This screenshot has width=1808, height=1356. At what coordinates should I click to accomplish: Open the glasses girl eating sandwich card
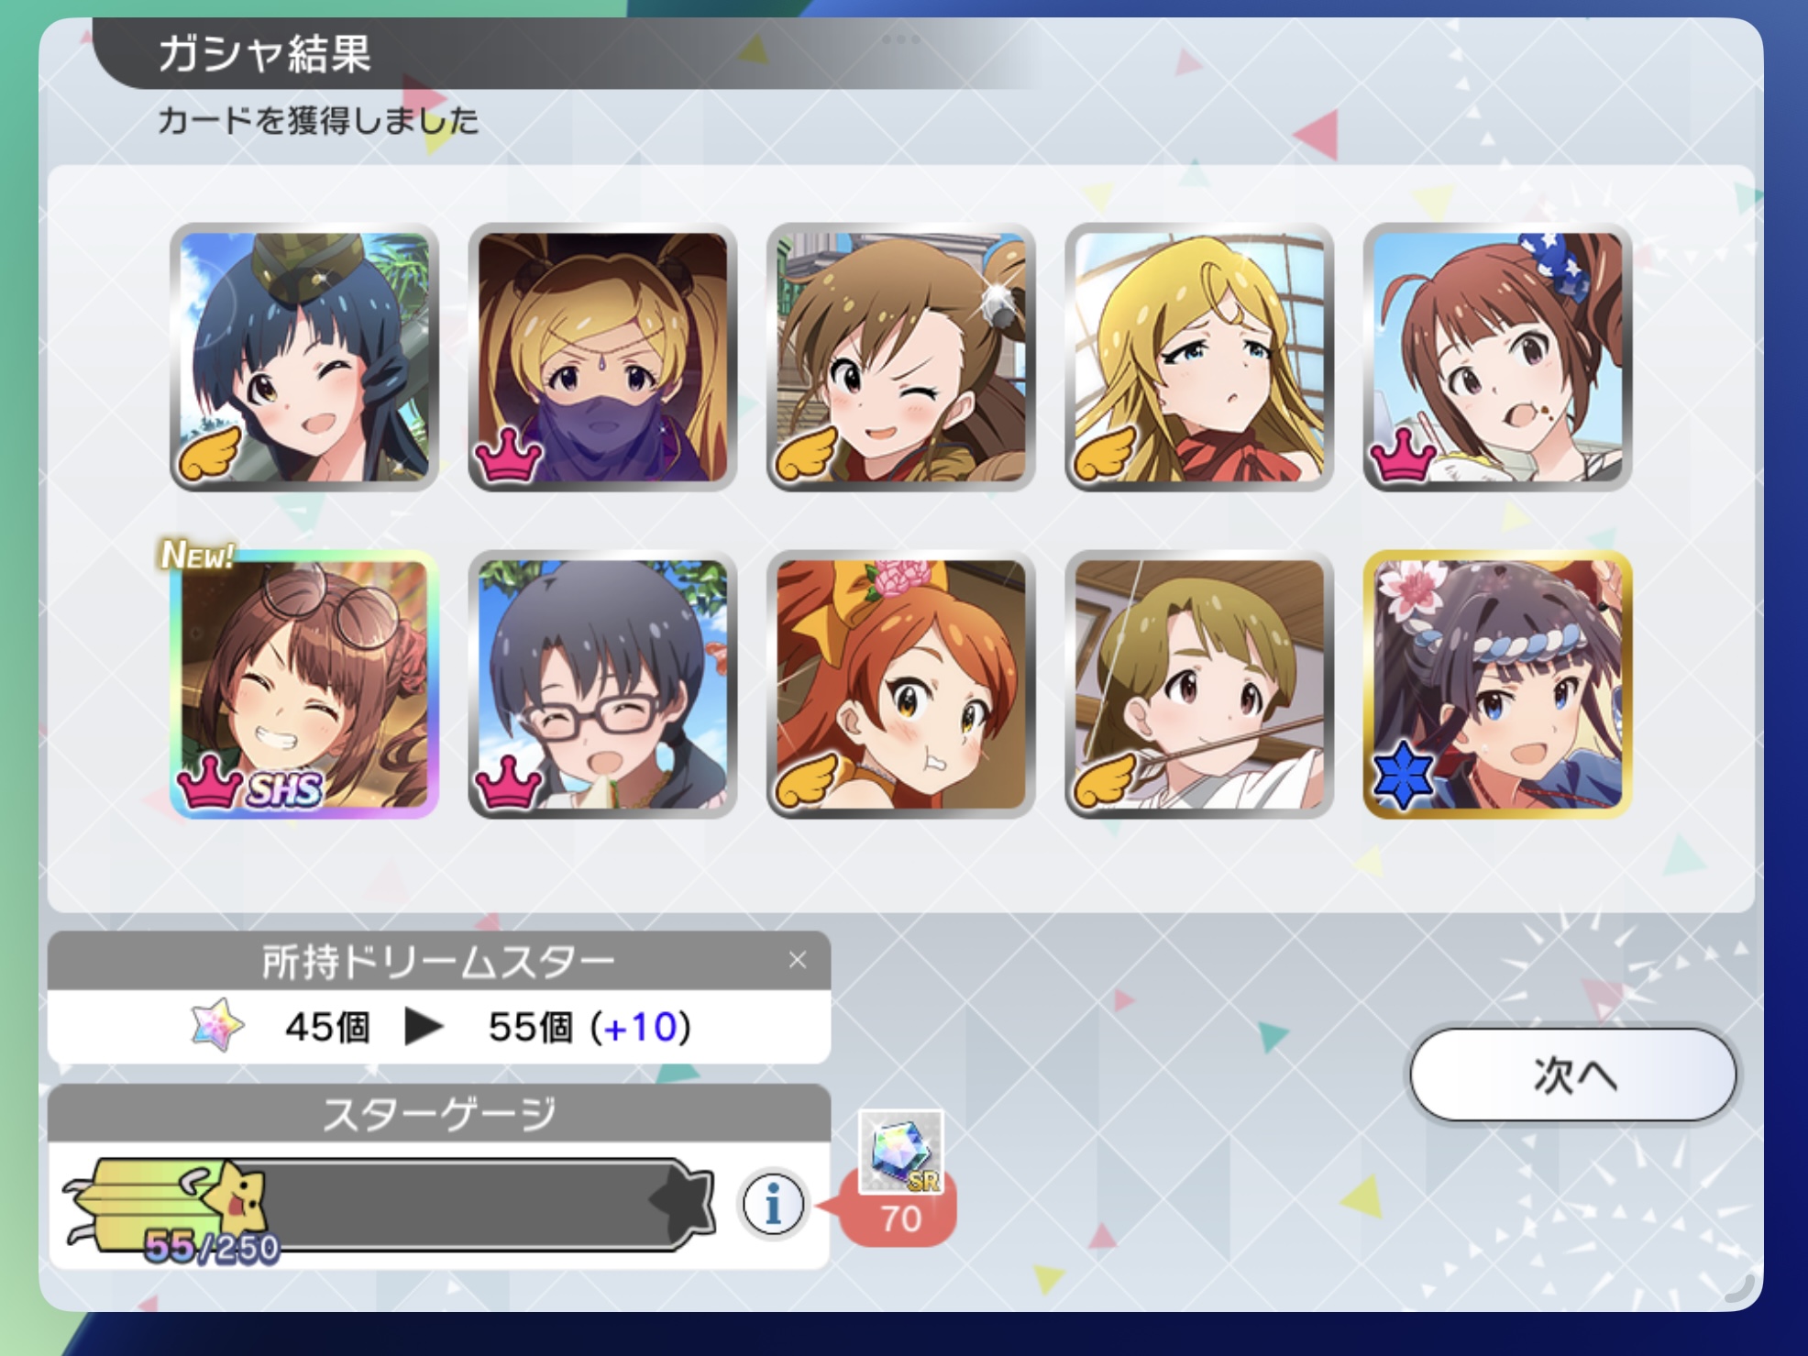coord(602,684)
